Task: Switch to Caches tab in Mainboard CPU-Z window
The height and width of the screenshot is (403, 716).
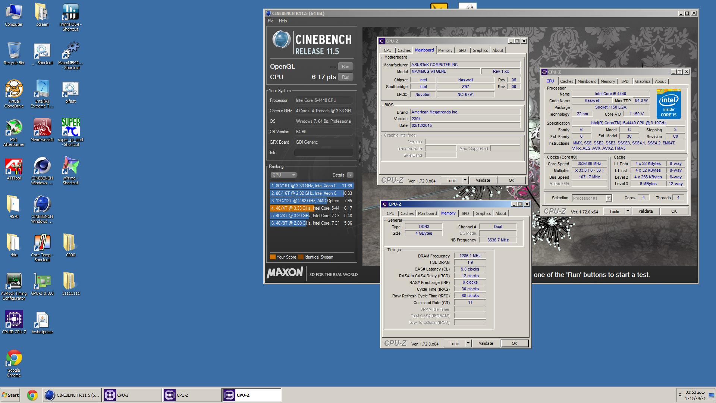Action: point(404,50)
